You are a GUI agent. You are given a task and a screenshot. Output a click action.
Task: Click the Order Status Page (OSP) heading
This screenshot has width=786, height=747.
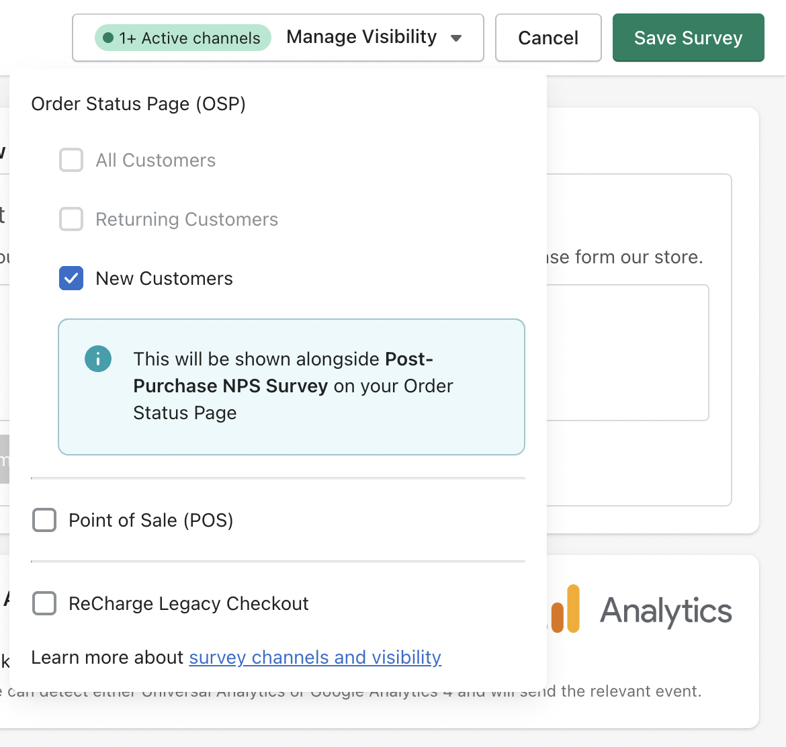point(138,103)
